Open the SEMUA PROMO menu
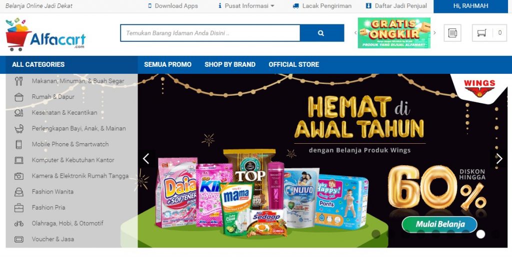This screenshot has width=512, height=257. [168, 64]
